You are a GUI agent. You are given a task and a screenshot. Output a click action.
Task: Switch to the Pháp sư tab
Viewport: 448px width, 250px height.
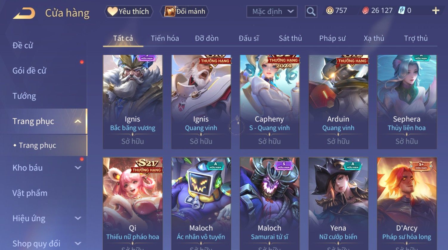coord(332,38)
